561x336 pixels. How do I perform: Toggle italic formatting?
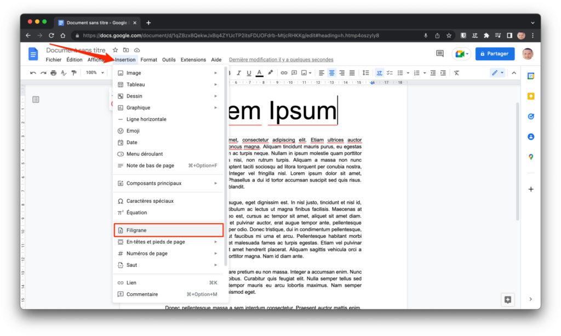239,73
